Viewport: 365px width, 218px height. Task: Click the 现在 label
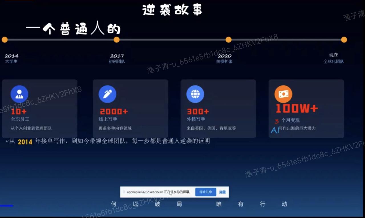click(x=334, y=55)
